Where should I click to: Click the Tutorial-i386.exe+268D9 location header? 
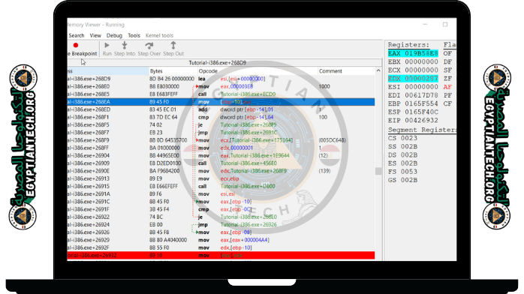click(x=218, y=63)
